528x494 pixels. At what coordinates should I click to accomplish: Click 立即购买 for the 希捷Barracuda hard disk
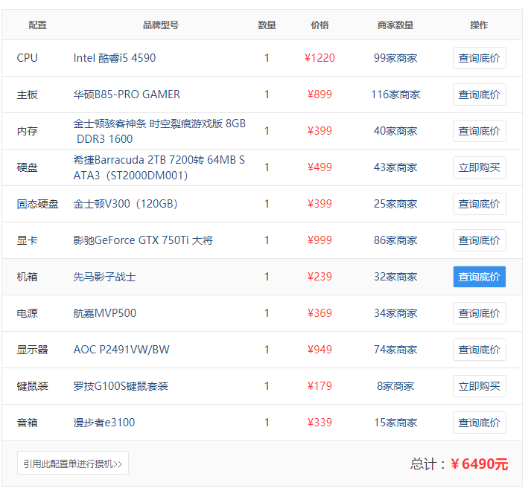coord(479,167)
